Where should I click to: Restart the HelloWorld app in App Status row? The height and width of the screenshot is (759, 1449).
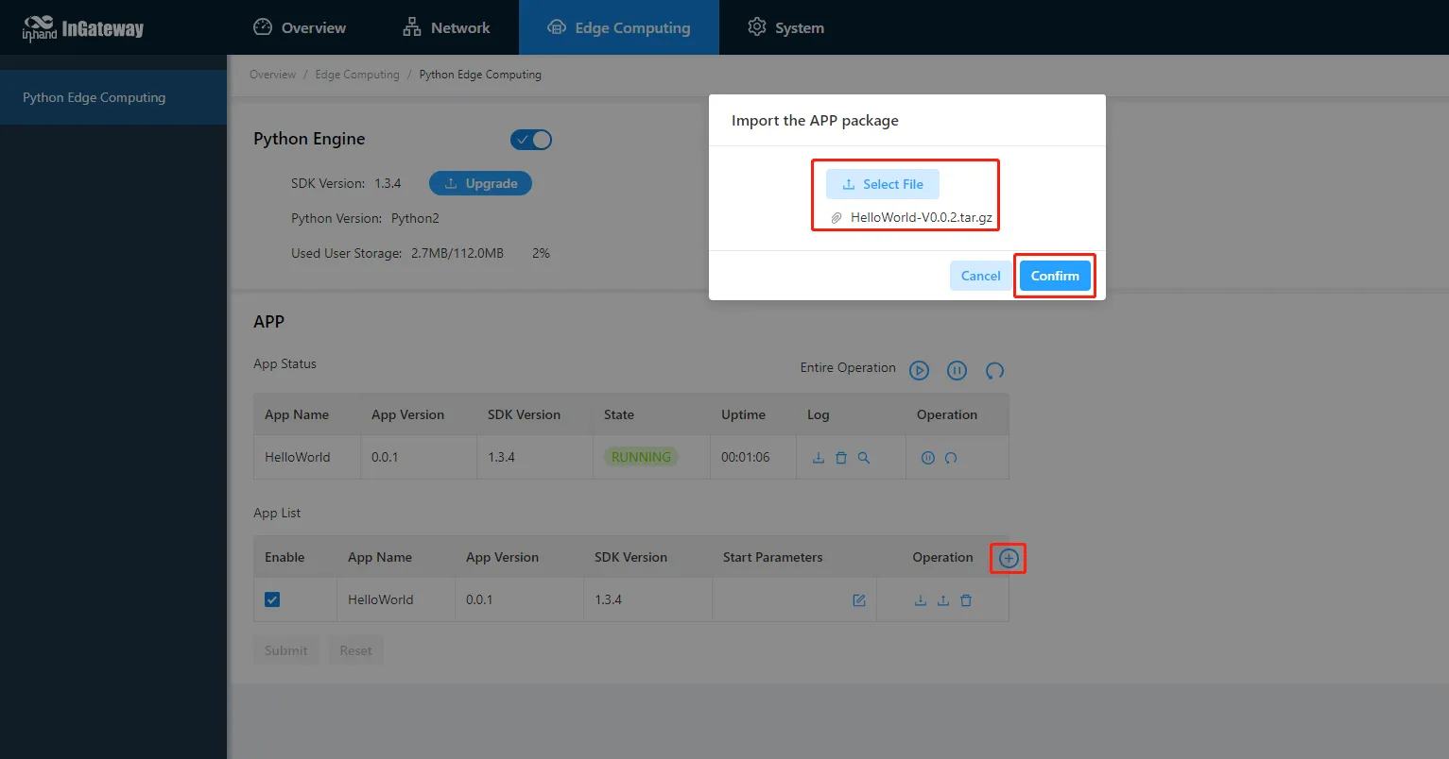coord(951,458)
